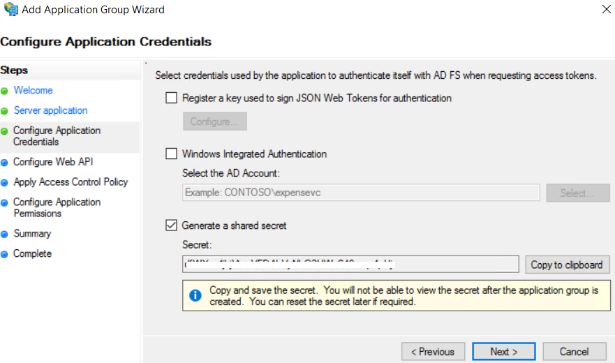
Task: Click blue bullet beside Summary step
Action: [x=4, y=235]
